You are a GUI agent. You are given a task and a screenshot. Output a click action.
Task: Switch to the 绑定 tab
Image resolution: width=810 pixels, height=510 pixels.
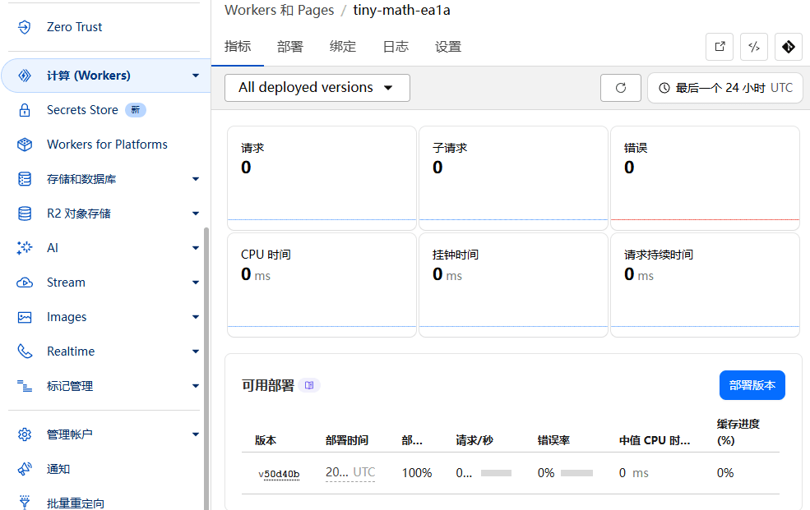click(343, 47)
